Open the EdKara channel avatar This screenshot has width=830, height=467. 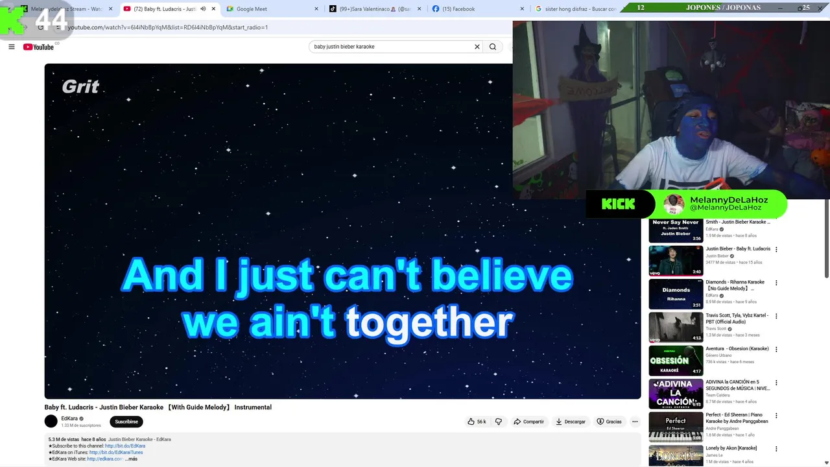[51, 422]
